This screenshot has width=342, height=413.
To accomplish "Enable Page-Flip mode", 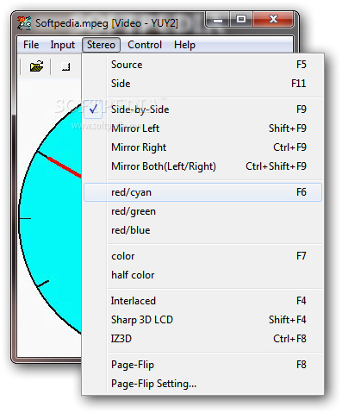I will click(202, 365).
